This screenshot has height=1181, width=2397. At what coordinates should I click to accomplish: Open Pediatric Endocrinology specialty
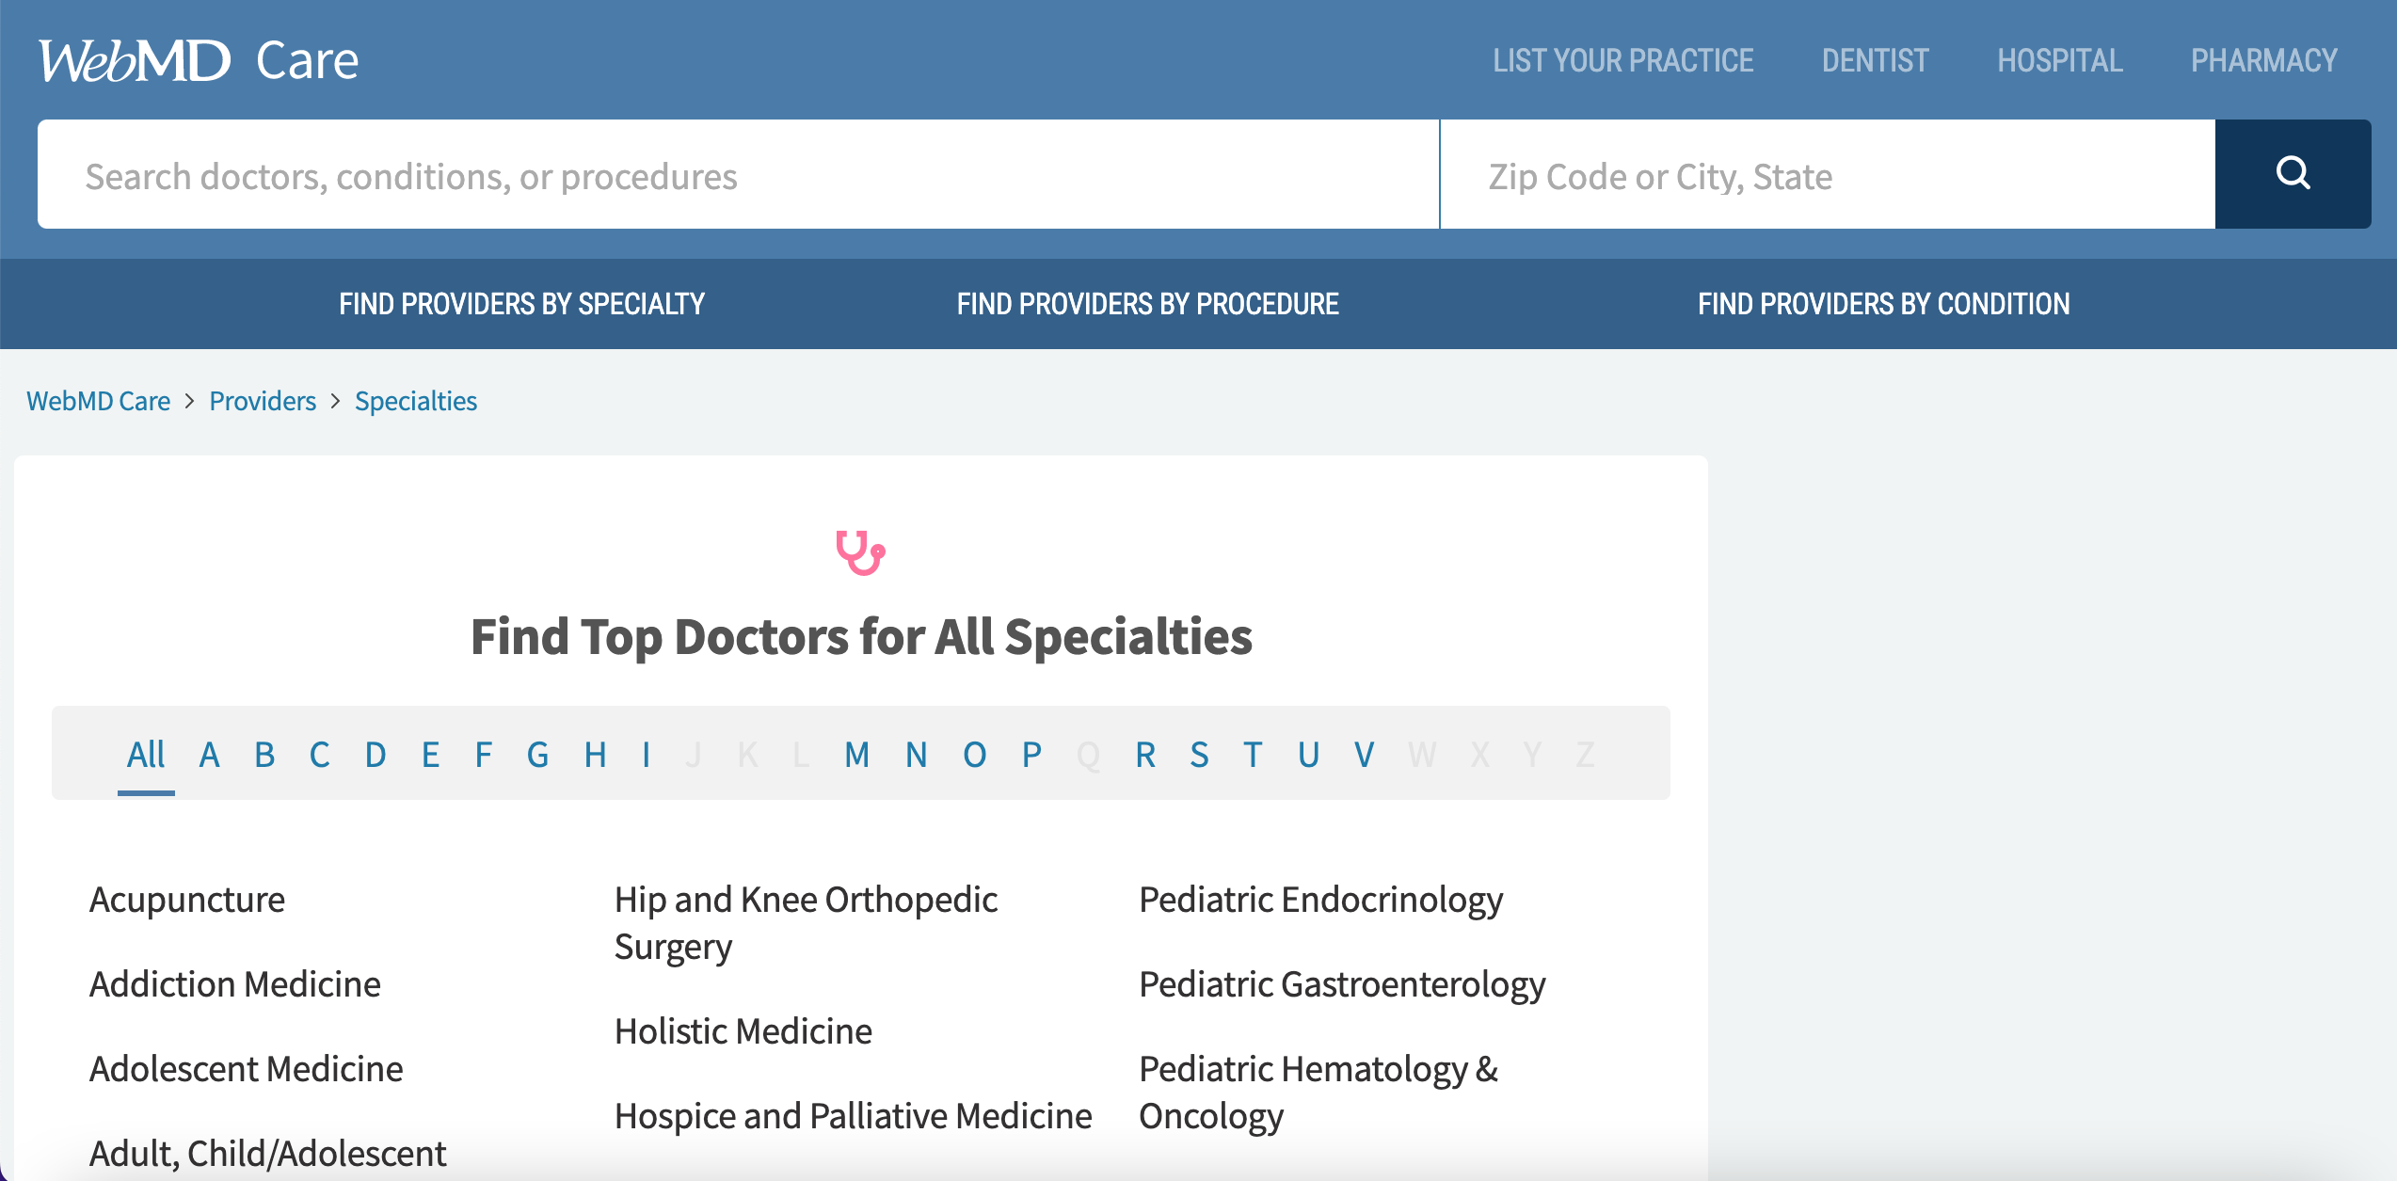(1321, 900)
